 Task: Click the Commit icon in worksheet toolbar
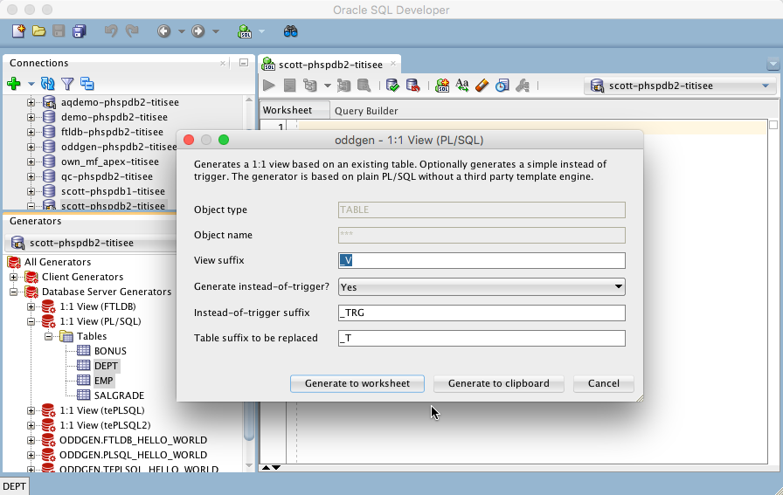(392, 86)
